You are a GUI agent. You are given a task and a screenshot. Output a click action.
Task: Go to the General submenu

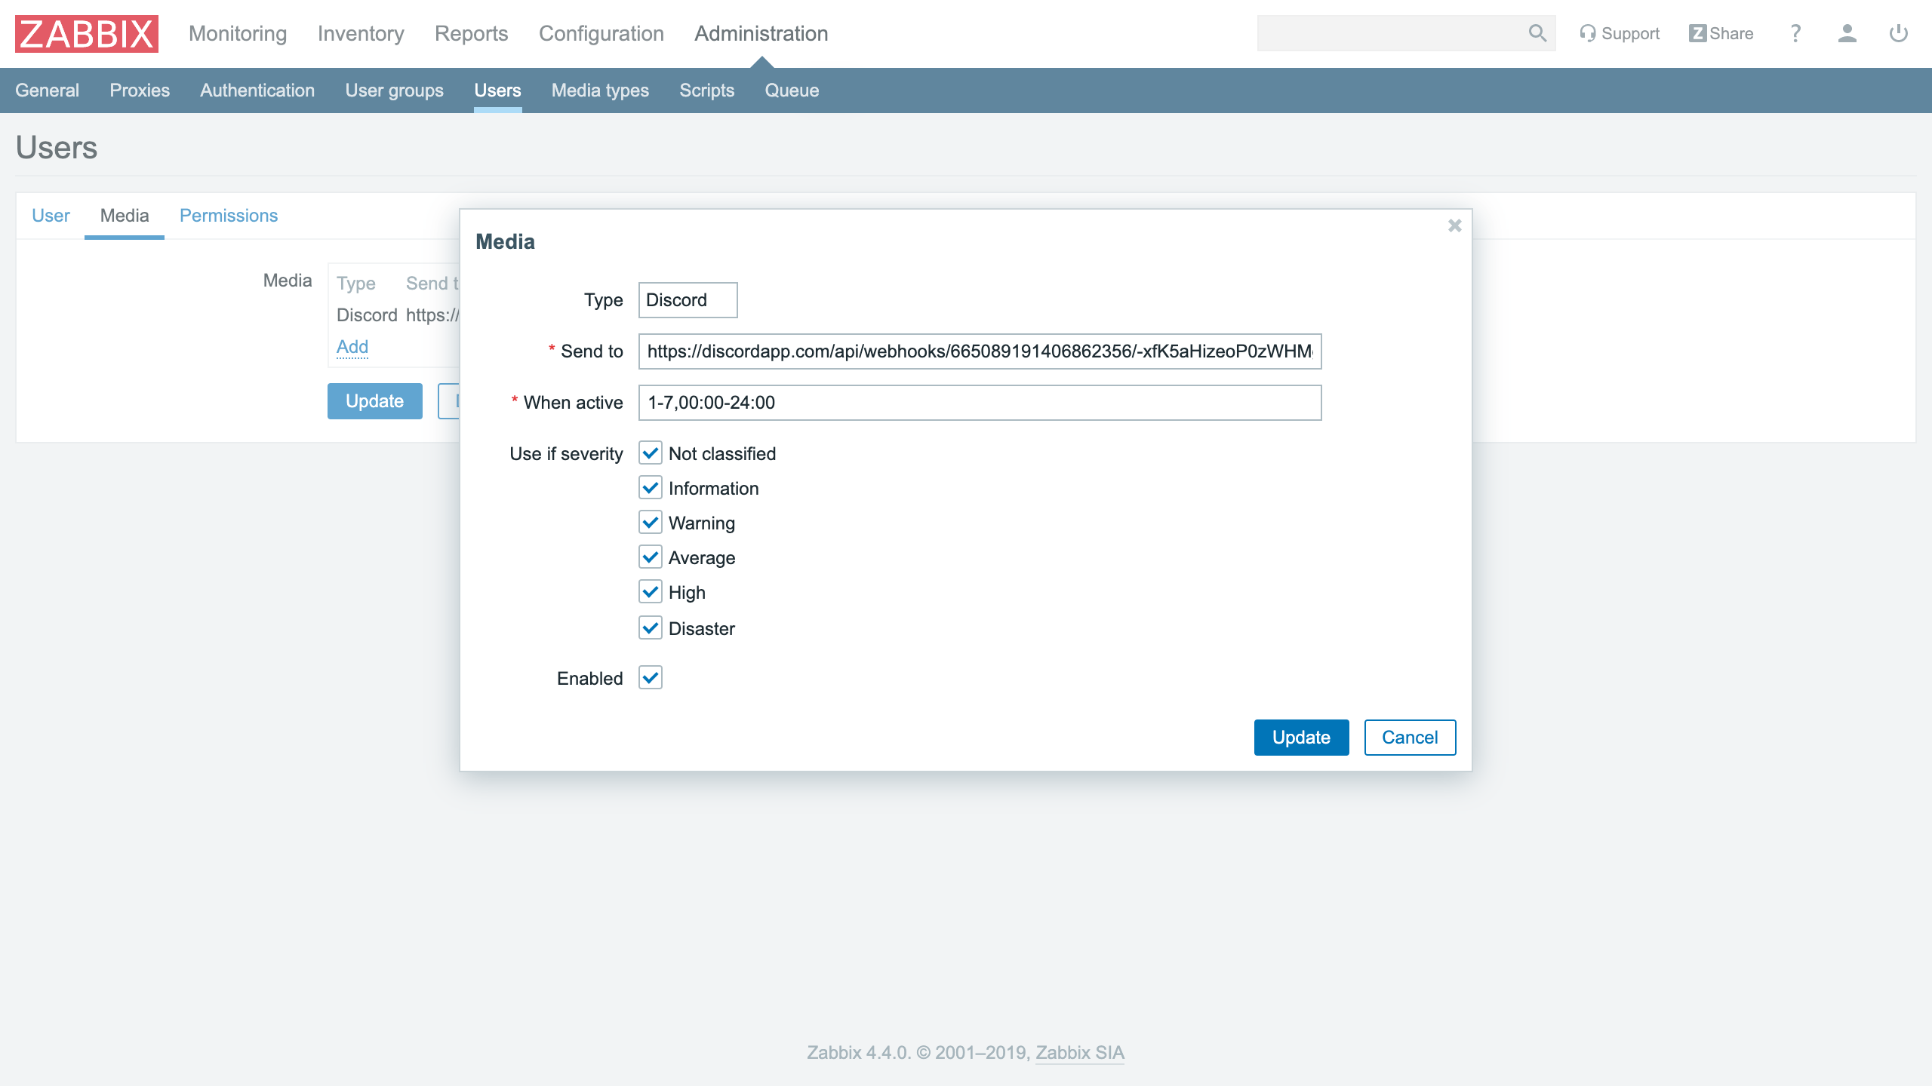(47, 90)
